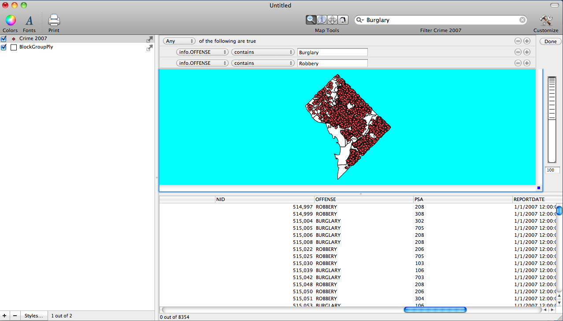Click the vertical map zoom slider
Image resolution: width=563 pixels, height=321 pixels.
point(552,119)
